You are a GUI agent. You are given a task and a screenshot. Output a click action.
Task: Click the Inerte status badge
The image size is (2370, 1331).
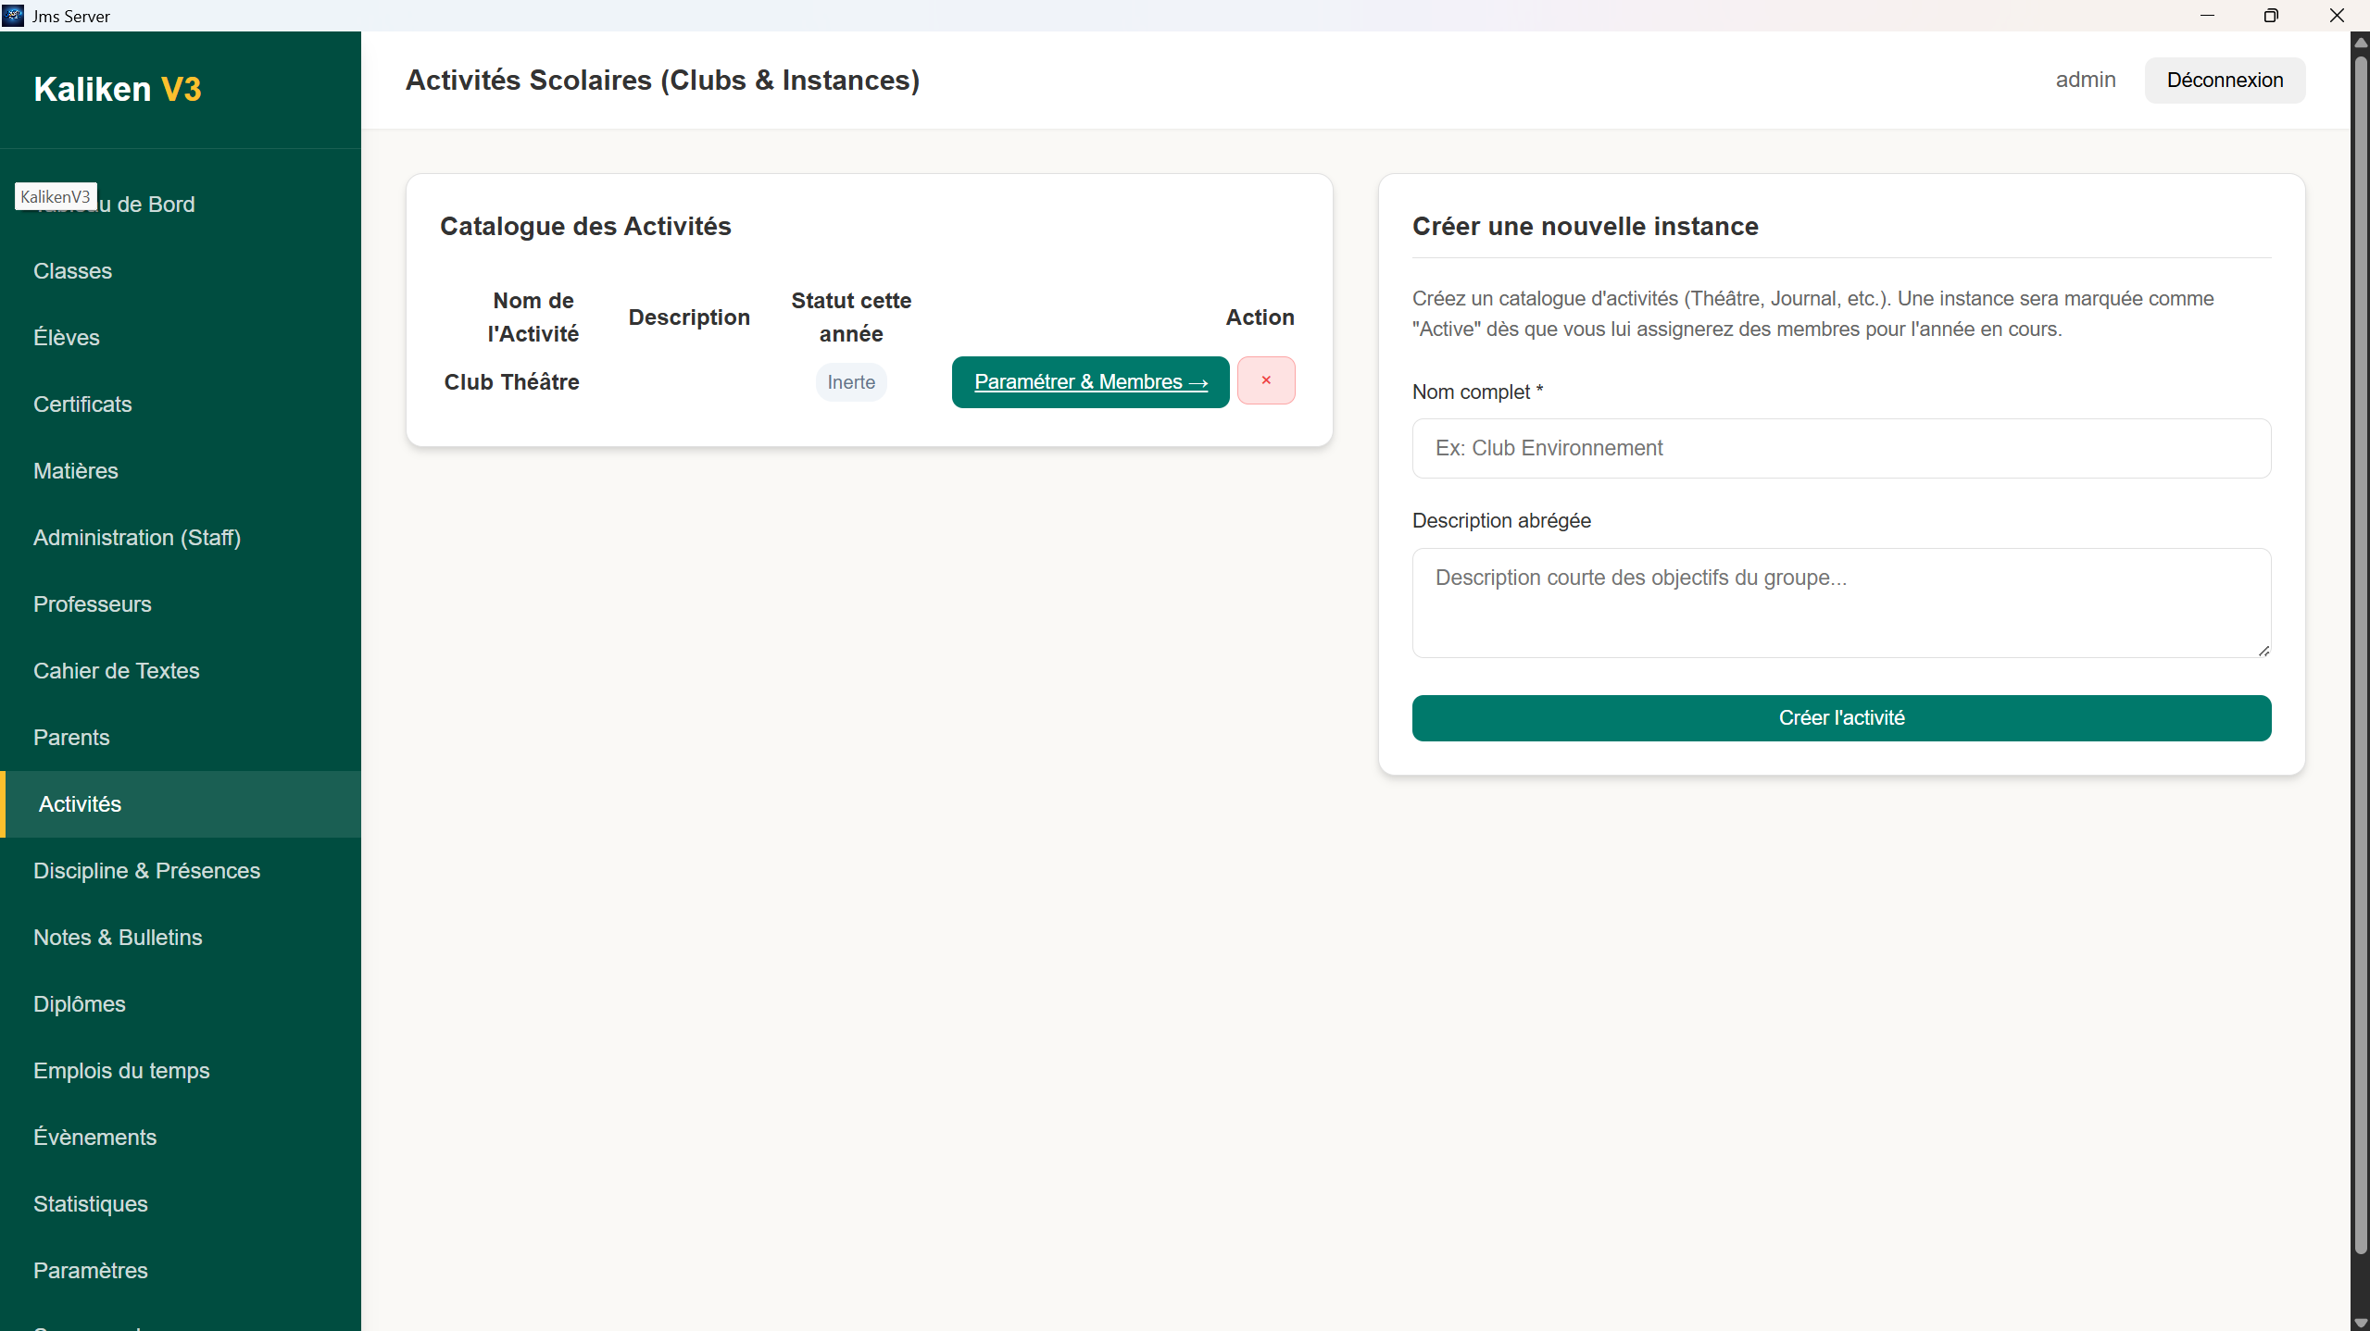click(850, 382)
